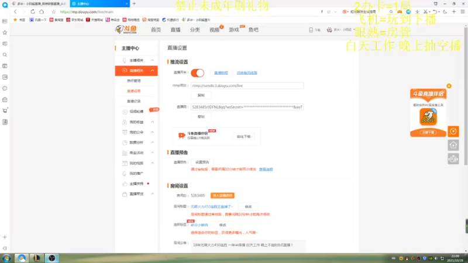
Task: Expand 我的收益 sidebar chevron
Action: (x=153, y=122)
